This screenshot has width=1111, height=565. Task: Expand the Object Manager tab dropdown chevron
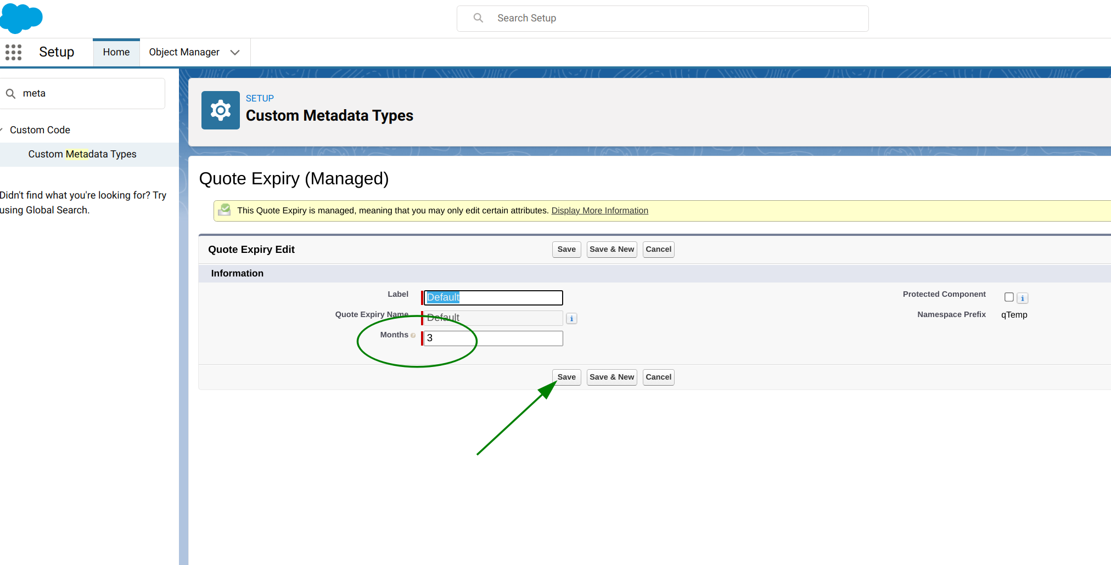[235, 53]
